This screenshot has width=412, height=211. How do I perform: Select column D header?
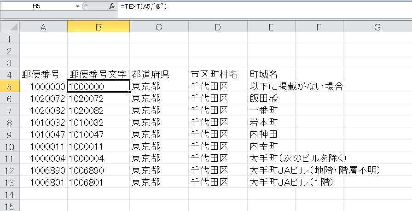tap(218, 27)
